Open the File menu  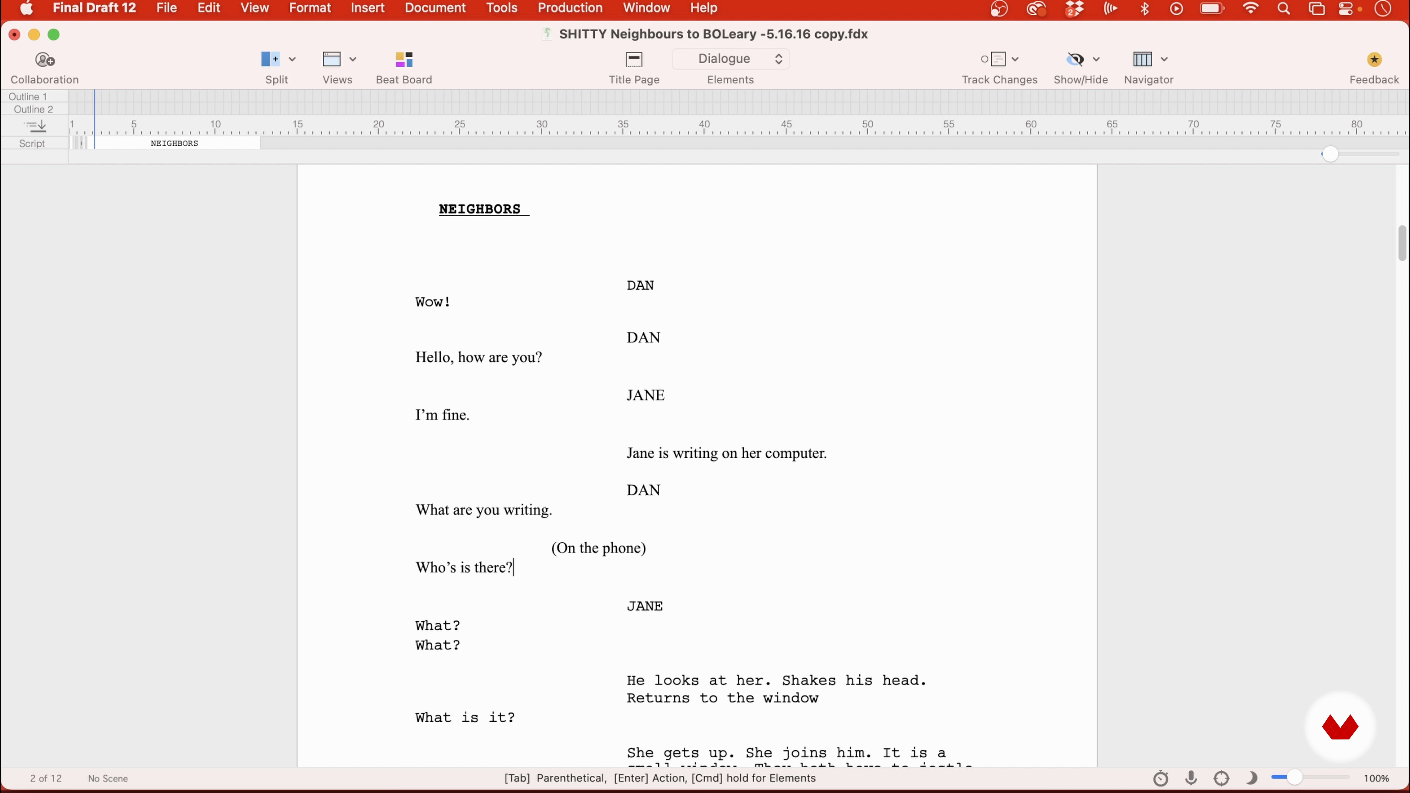[166, 8]
